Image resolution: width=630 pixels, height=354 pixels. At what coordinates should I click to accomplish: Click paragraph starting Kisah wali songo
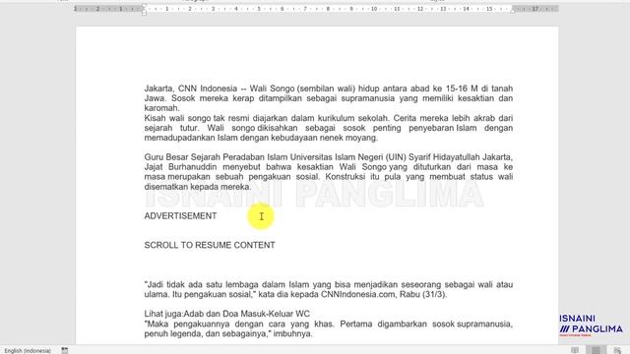328,128
